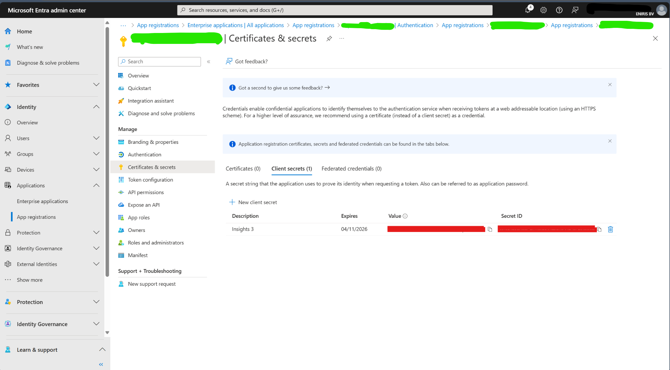The width and height of the screenshot is (670, 370).
Task: Open Enterprise applications in sidebar
Action: point(42,201)
